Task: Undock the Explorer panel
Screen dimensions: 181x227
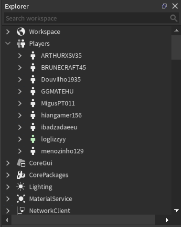Action: pyautogui.click(x=164, y=6)
